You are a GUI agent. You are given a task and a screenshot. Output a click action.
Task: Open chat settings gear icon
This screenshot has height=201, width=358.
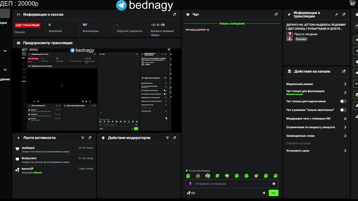point(264,193)
